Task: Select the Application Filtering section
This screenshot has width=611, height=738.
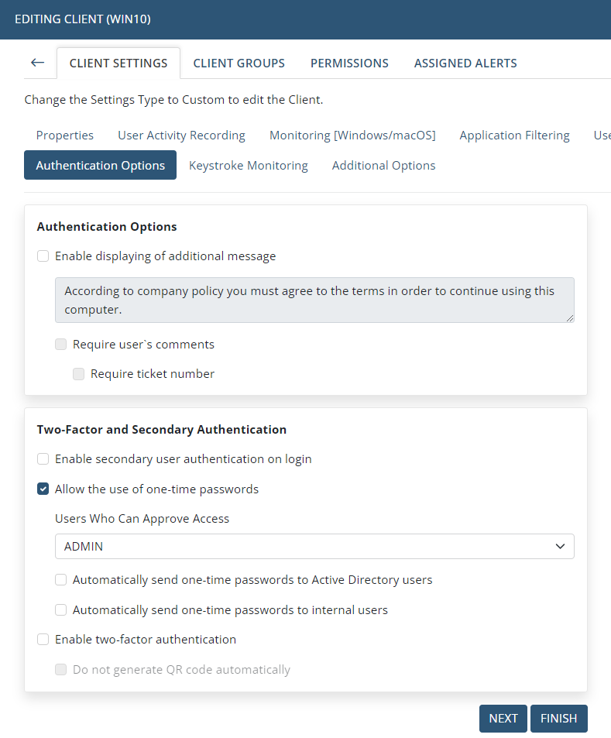Action: point(514,136)
